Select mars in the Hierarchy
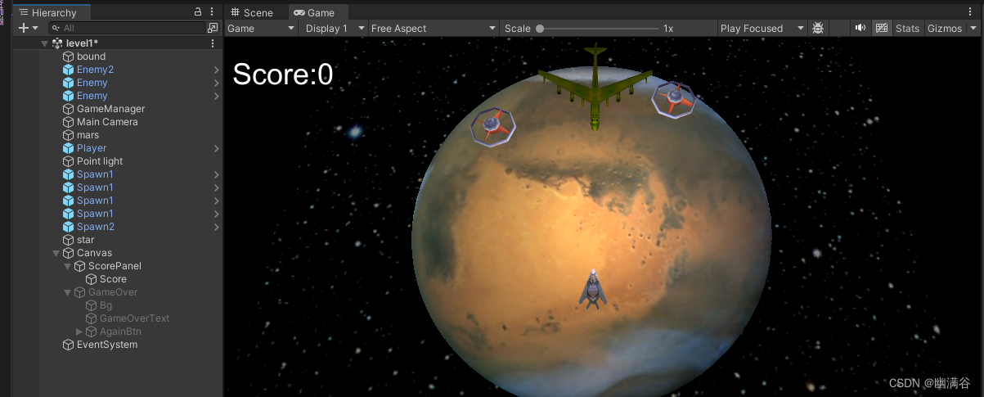 tap(88, 135)
